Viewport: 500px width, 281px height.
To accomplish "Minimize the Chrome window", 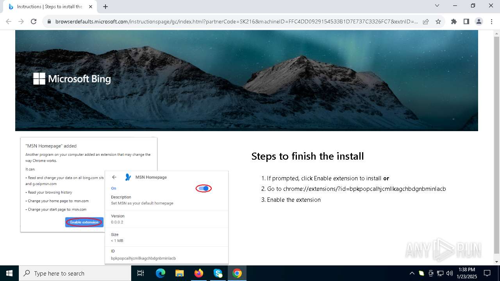I will coord(455,5).
